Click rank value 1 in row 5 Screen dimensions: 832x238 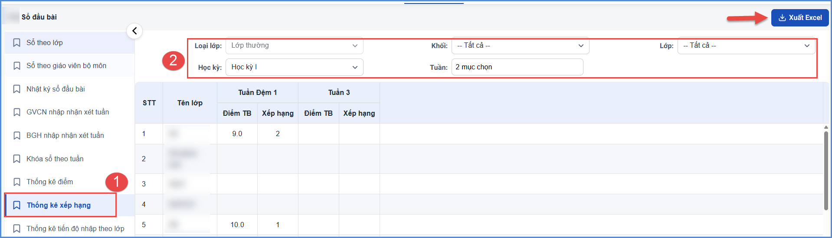[278, 225]
